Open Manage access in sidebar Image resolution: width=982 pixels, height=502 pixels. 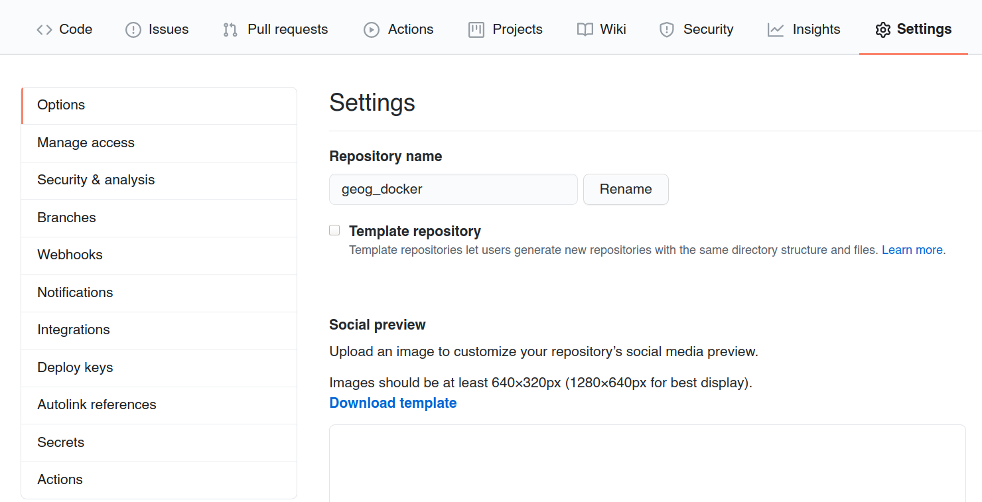pyautogui.click(x=159, y=143)
